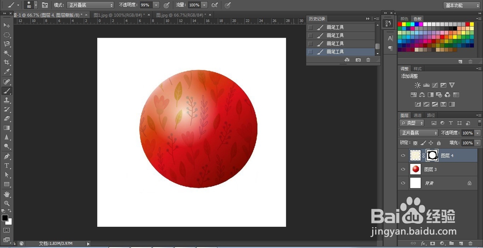Select the Horizontal Type tool
This screenshot has width=483, height=248.
point(7,166)
